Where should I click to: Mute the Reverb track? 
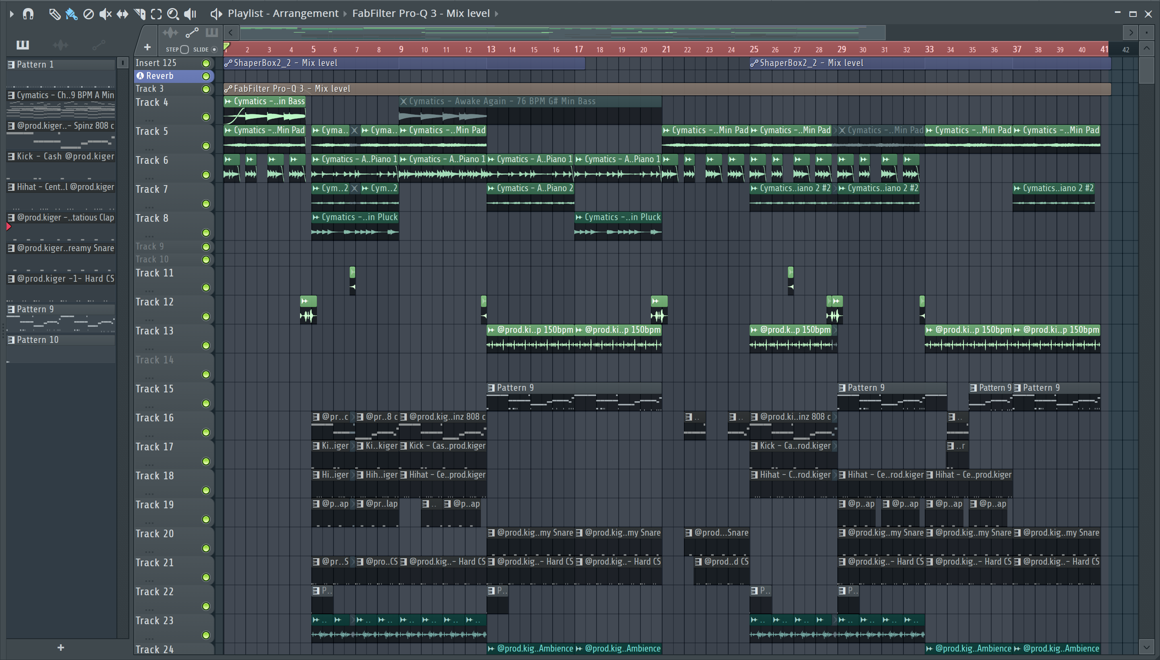[x=206, y=76]
